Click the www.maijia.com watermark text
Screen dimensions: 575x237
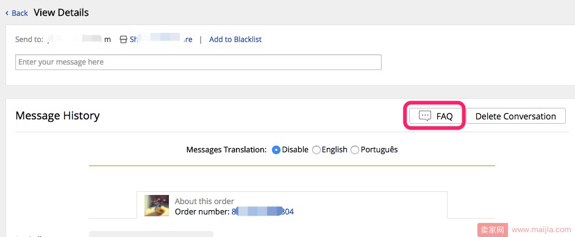(541, 230)
